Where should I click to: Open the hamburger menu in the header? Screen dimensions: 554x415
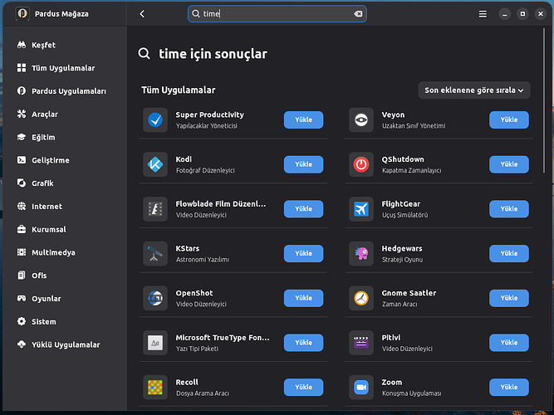pos(483,14)
